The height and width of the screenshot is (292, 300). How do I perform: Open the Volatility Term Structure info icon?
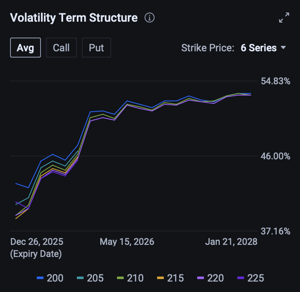[150, 18]
